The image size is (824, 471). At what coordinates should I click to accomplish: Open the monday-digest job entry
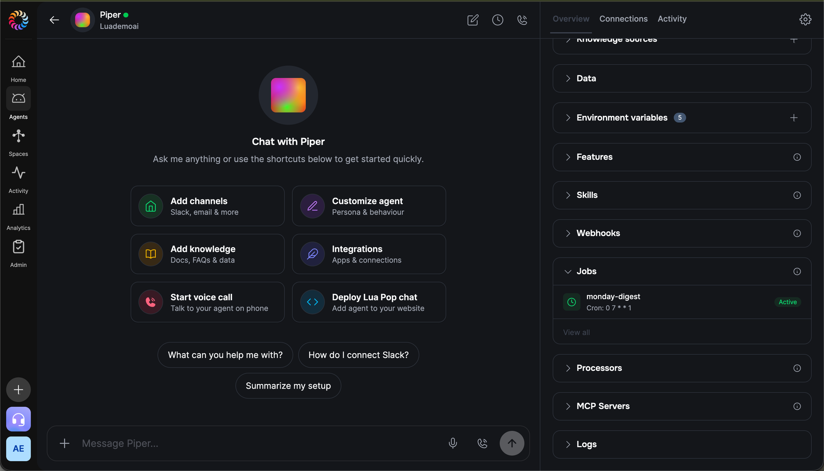pos(681,302)
